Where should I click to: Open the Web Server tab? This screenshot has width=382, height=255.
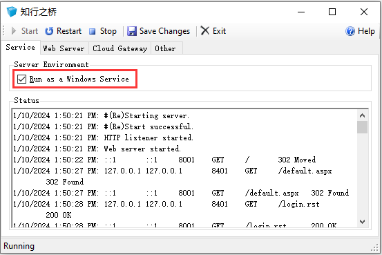[x=64, y=48]
